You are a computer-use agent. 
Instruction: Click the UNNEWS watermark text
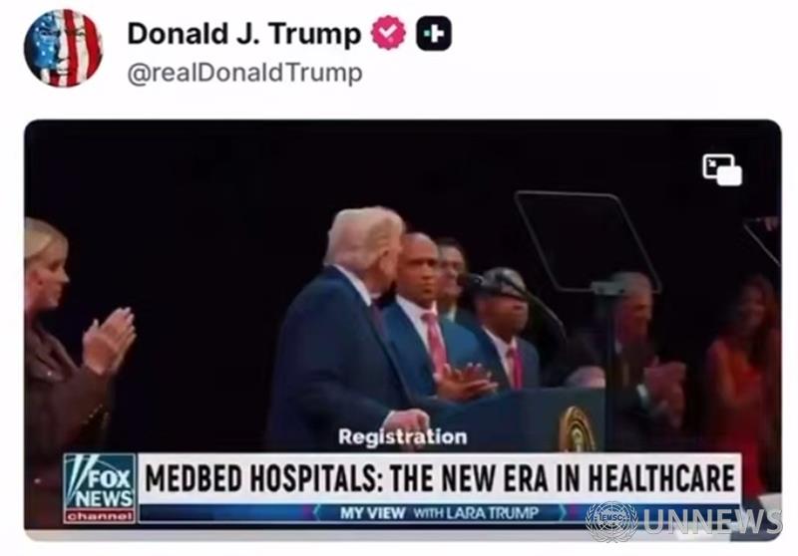pyautogui.click(x=711, y=521)
